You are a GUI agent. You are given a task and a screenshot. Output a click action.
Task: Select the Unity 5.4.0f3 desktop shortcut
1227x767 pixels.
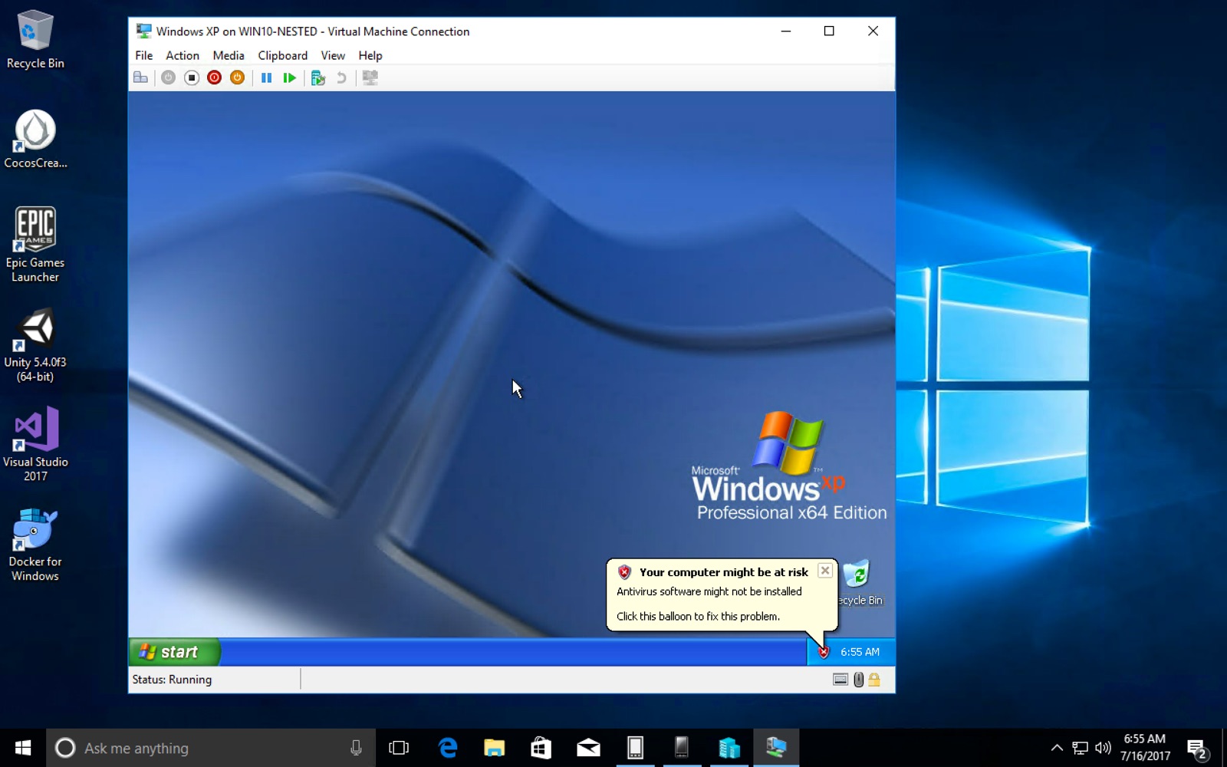pos(35,345)
